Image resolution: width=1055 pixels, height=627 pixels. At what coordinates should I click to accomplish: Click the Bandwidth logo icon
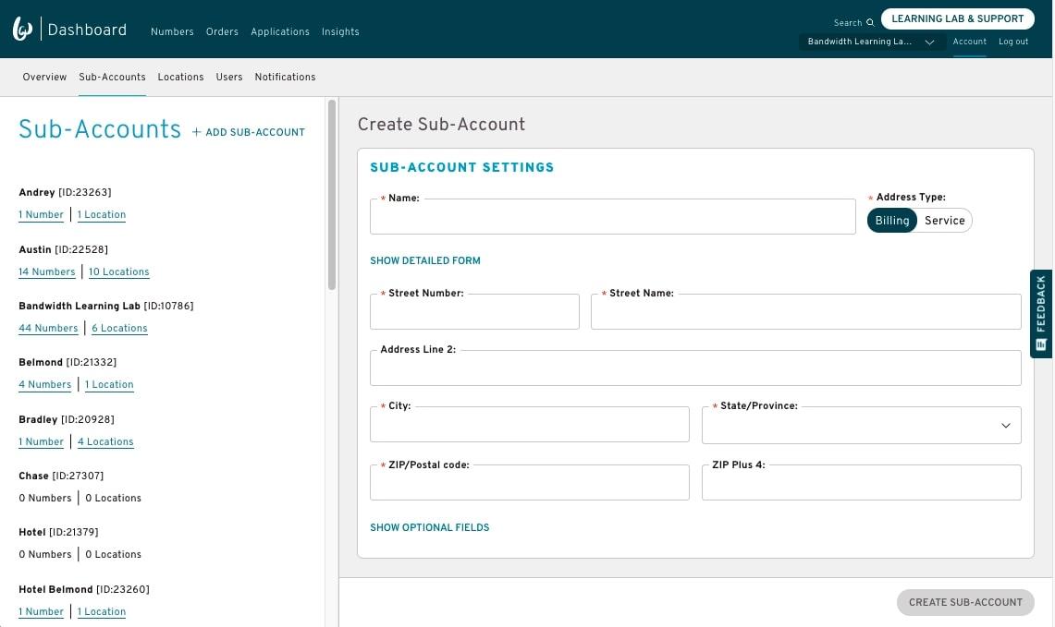point(22,30)
